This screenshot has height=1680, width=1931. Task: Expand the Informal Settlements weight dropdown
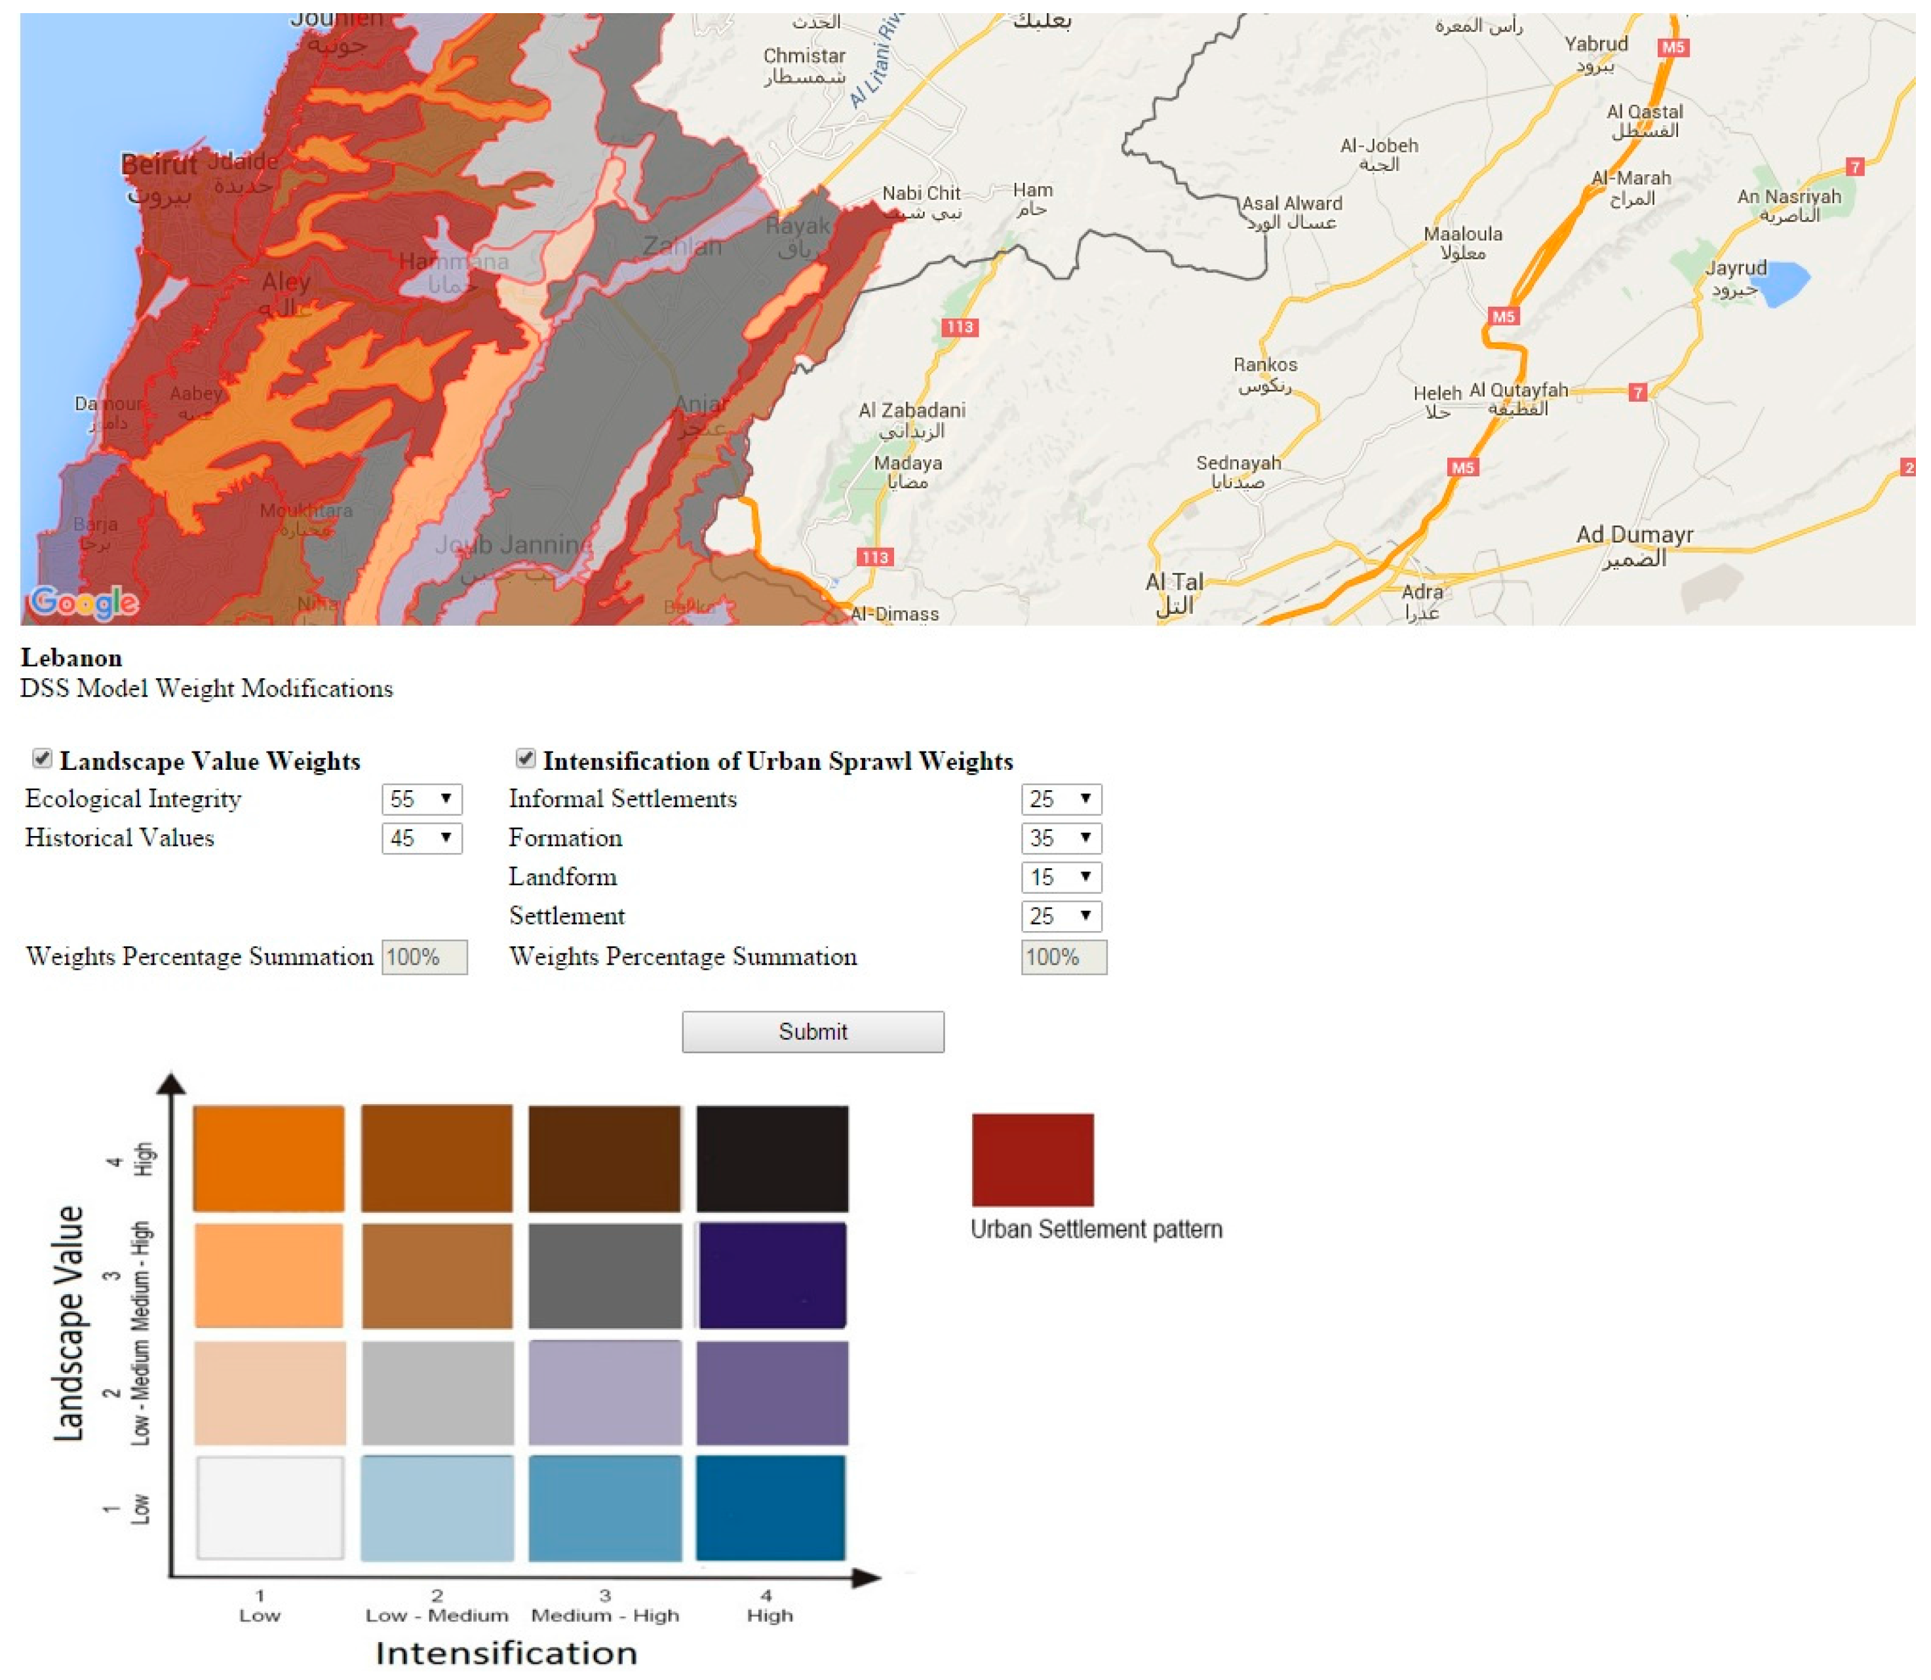tap(1061, 799)
